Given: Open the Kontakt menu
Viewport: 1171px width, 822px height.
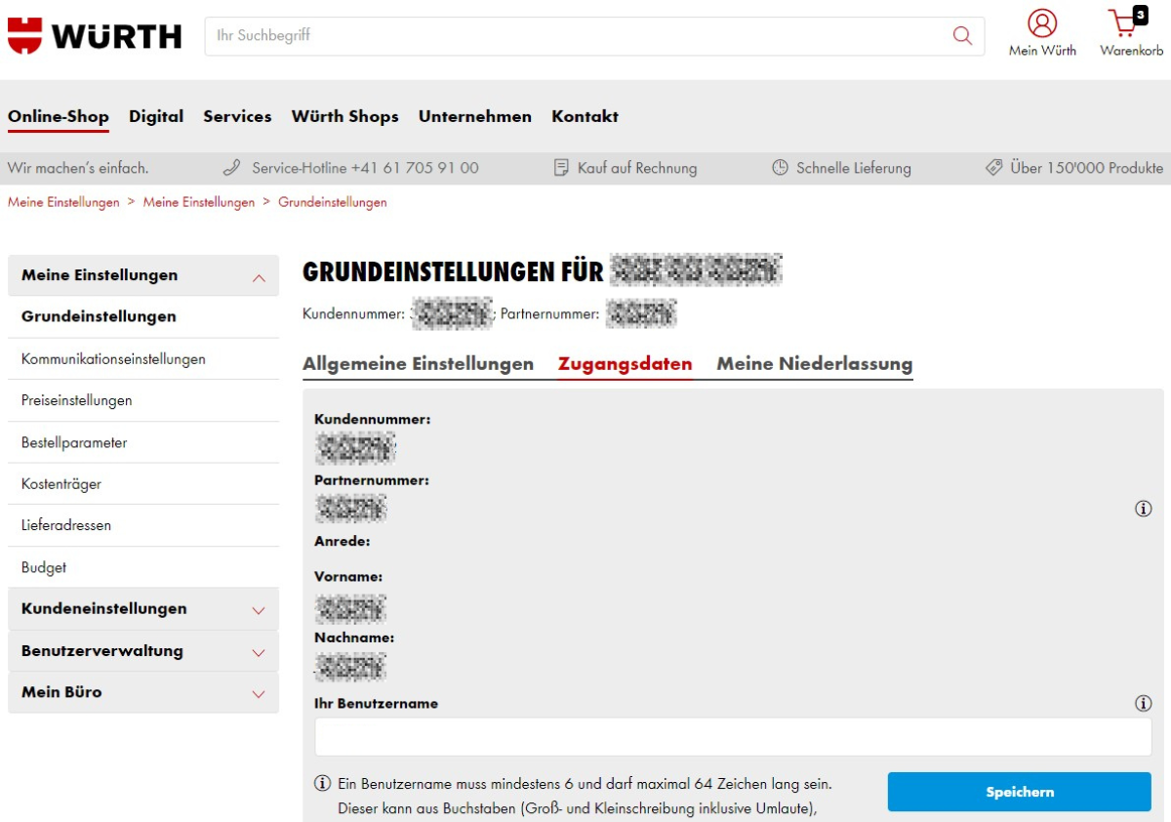Looking at the screenshot, I should 585,117.
